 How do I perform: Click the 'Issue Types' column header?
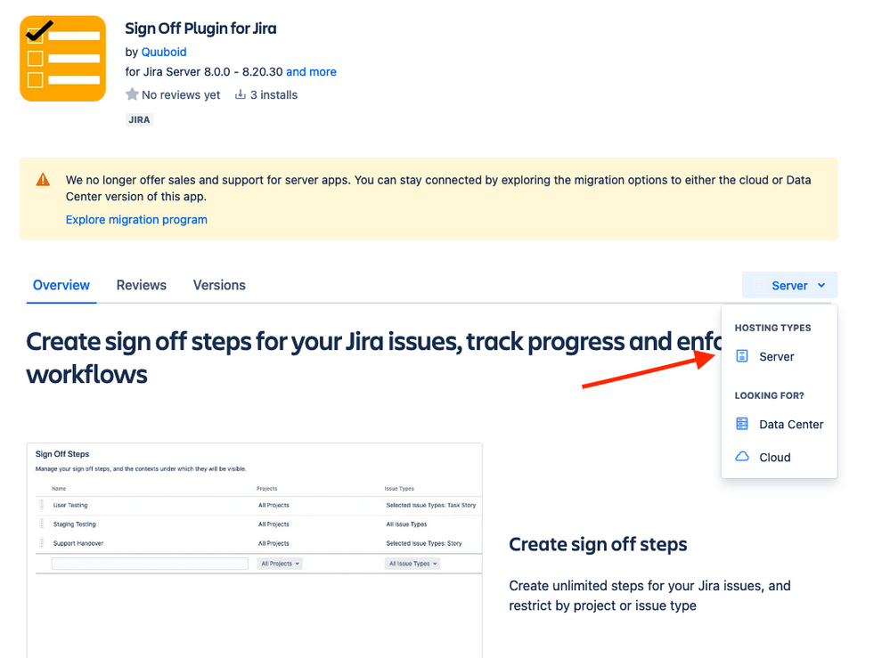399,489
